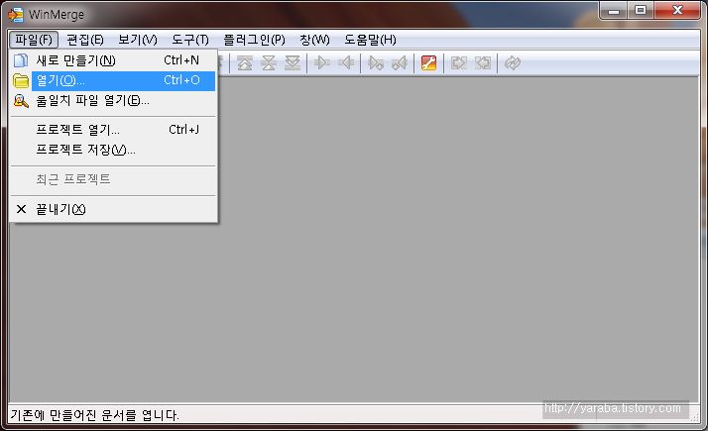Screen dimensions: 708x431
Task: Click the 최근 프로젝트 menu entry
Action: [113, 179]
